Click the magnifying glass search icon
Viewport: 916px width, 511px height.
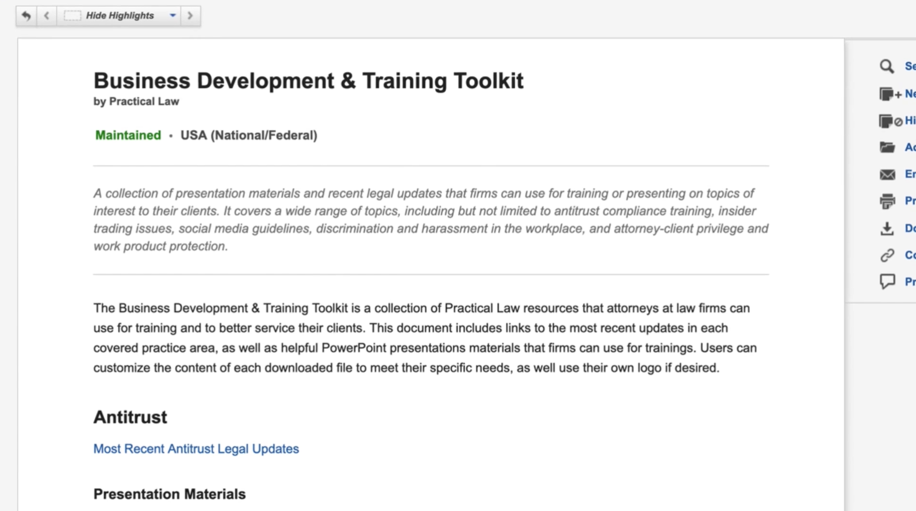(x=887, y=66)
